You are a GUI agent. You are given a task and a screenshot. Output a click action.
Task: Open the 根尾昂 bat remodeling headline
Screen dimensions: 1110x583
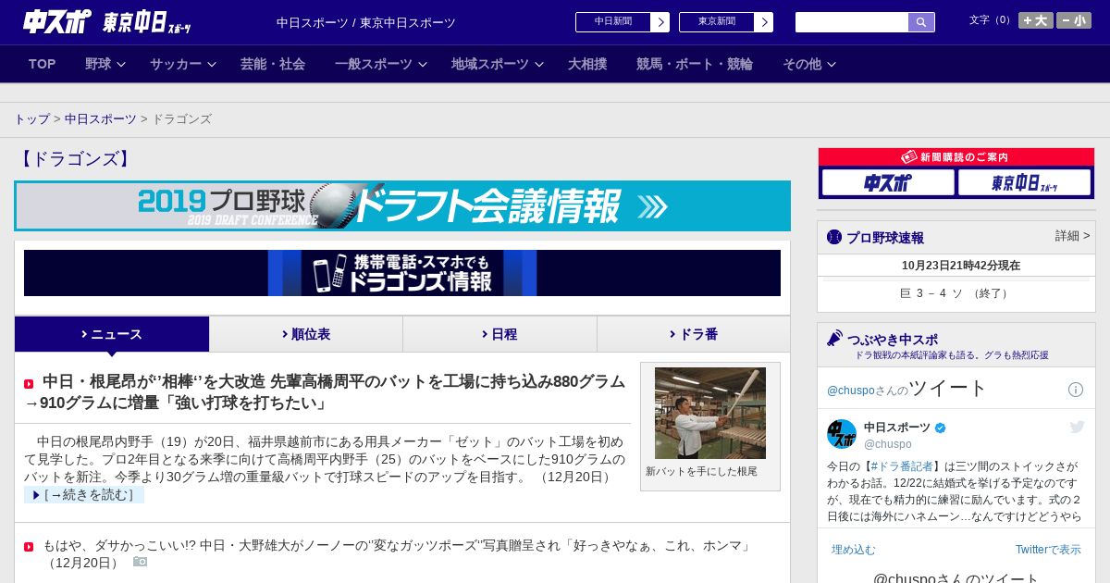click(326, 392)
